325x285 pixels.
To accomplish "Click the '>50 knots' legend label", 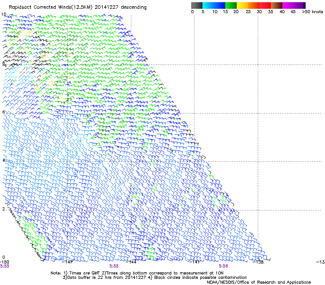I will [x=312, y=12].
